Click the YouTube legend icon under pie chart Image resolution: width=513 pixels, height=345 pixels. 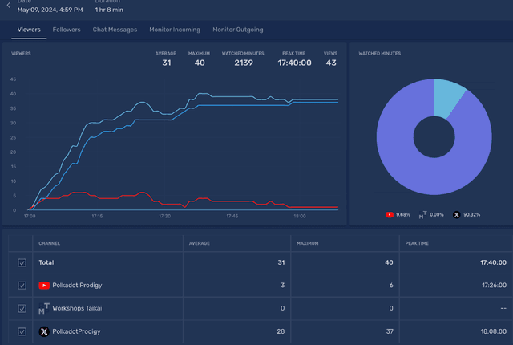pyautogui.click(x=390, y=215)
